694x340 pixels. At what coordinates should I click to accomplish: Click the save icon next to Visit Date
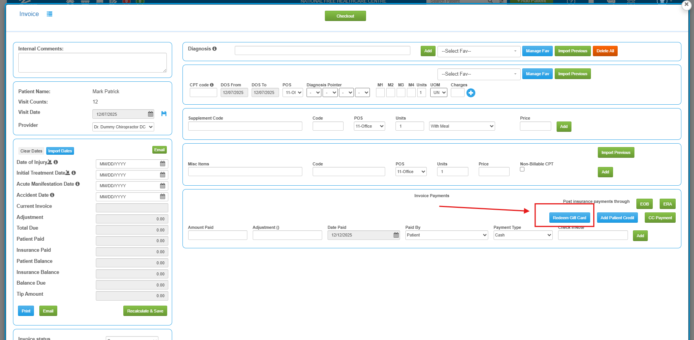click(164, 114)
